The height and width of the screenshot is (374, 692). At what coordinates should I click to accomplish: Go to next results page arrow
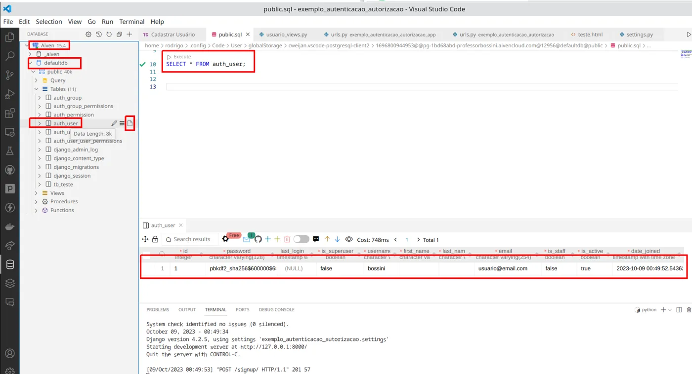point(419,240)
